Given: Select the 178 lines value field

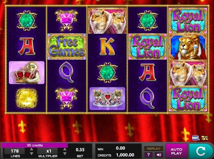Looking at the screenshot, I should 15,151.
